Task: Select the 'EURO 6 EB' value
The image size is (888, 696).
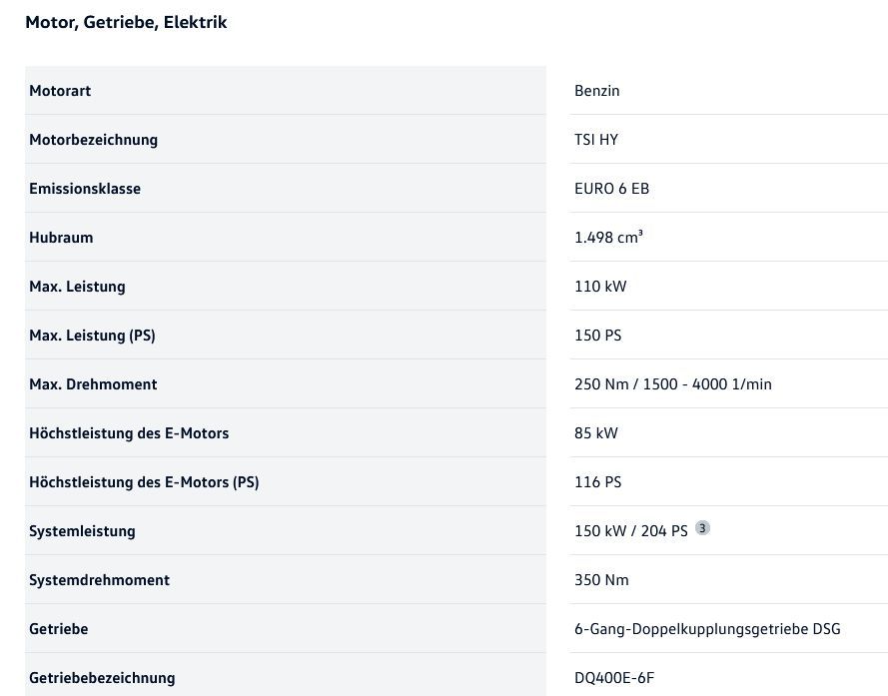Action: (x=611, y=189)
